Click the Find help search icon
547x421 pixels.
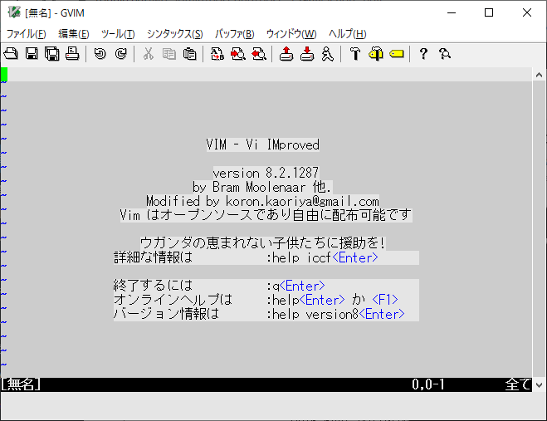pos(444,54)
